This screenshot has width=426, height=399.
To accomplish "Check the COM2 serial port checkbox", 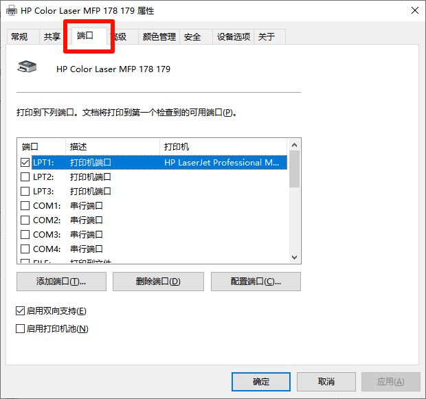I will point(25,220).
